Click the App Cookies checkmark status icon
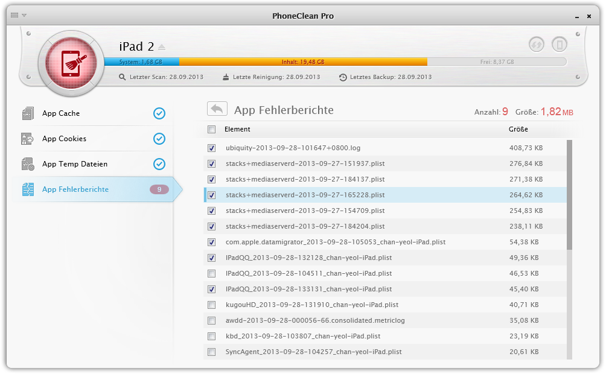Screen dimensions: 606x374 [x=159, y=139]
